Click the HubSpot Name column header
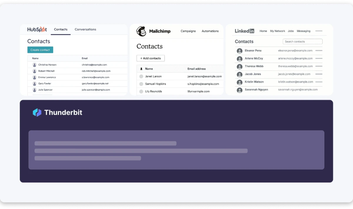Screen dimensions: 353x209 35,58
